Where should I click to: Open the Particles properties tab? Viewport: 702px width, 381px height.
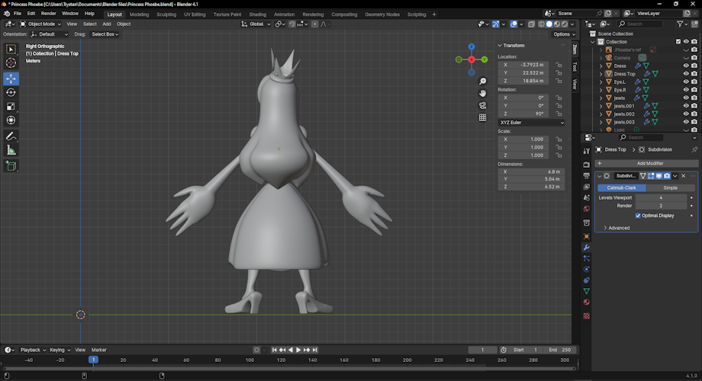tap(586, 258)
